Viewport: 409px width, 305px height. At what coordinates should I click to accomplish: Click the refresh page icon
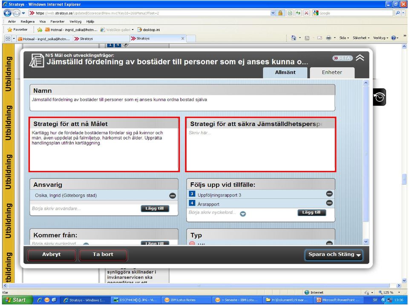pos(298,13)
